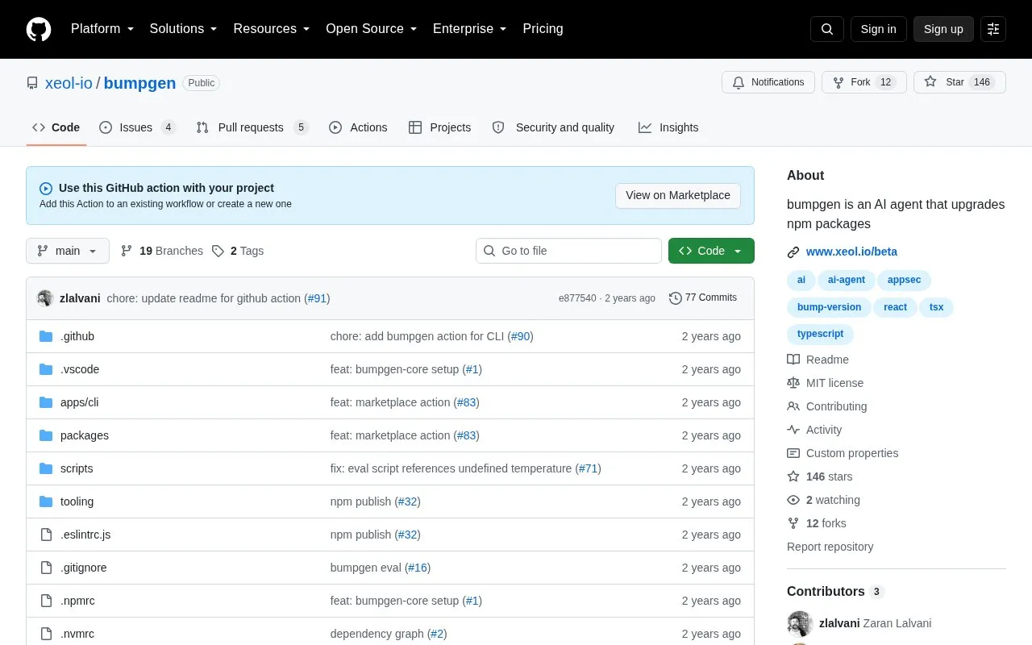
Task: Click the Sign in button
Action: [x=878, y=29]
